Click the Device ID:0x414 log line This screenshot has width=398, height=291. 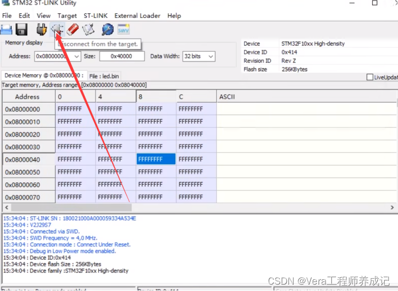tap(37, 258)
